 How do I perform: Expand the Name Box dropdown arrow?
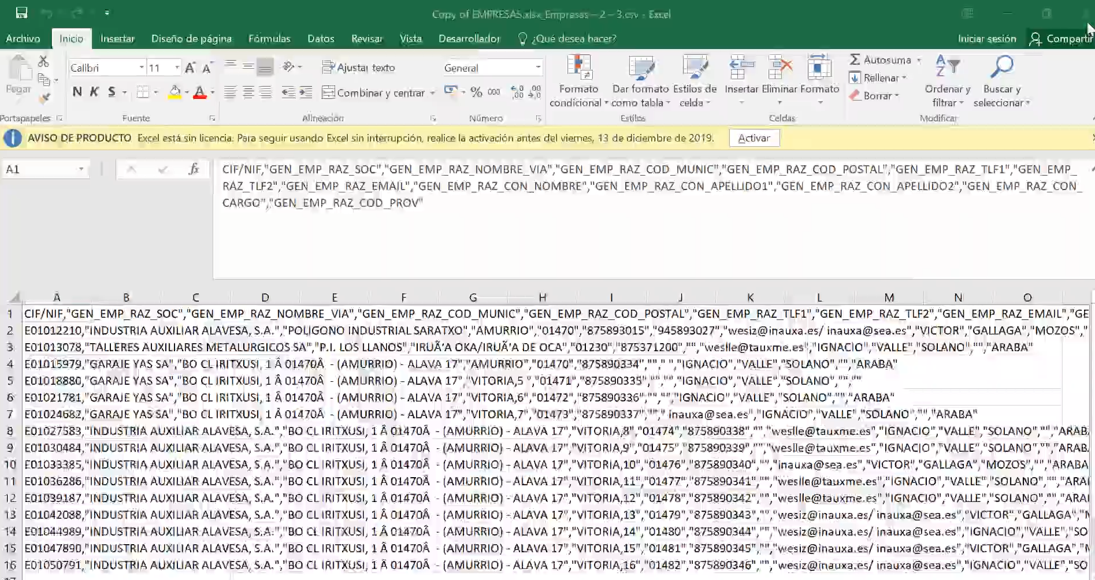tap(81, 169)
